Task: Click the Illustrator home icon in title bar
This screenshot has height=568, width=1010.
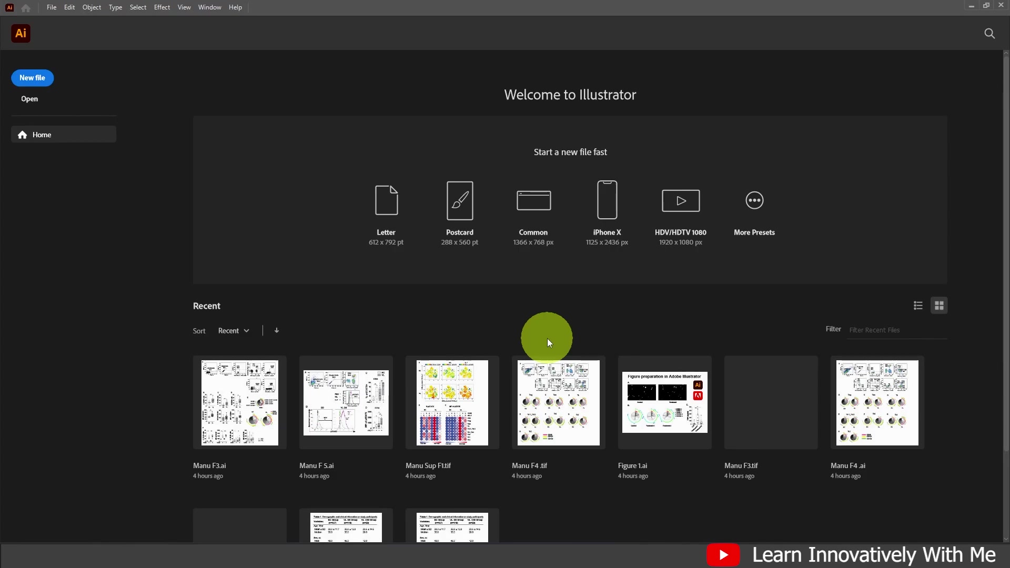Action: pyautogui.click(x=26, y=7)
